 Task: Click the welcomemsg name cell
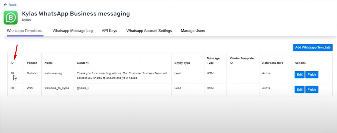click(x=53, y=73)
